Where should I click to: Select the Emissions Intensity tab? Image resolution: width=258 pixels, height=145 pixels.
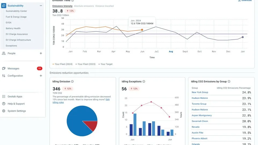(x=62, y=6)
